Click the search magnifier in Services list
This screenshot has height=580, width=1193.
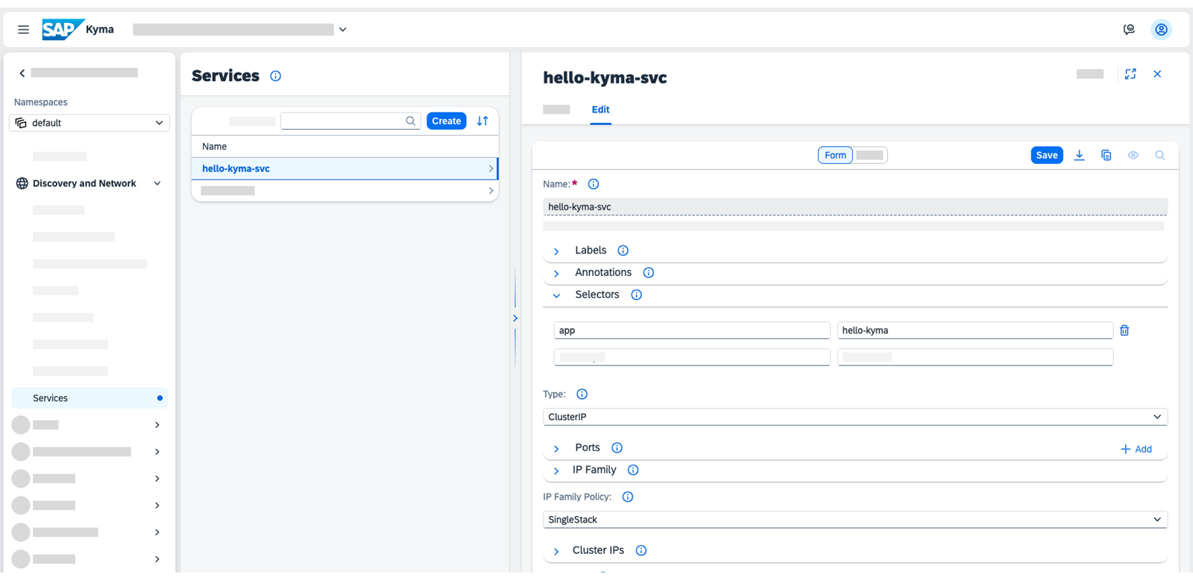coord(411,121)
